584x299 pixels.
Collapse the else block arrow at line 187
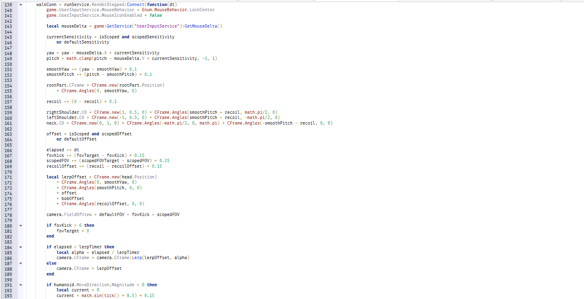(20, 263)
